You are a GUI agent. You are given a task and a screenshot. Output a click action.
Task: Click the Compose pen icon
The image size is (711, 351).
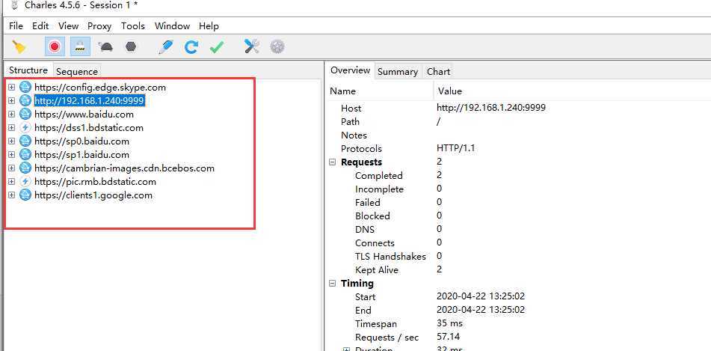[x=166, y=46]
